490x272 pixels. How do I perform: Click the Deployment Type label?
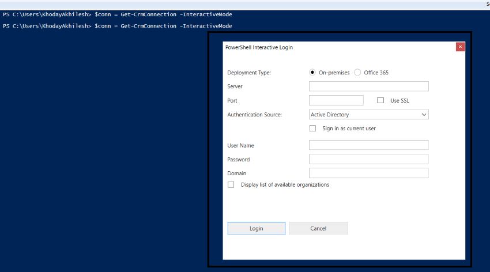click(x=249, y=73)
